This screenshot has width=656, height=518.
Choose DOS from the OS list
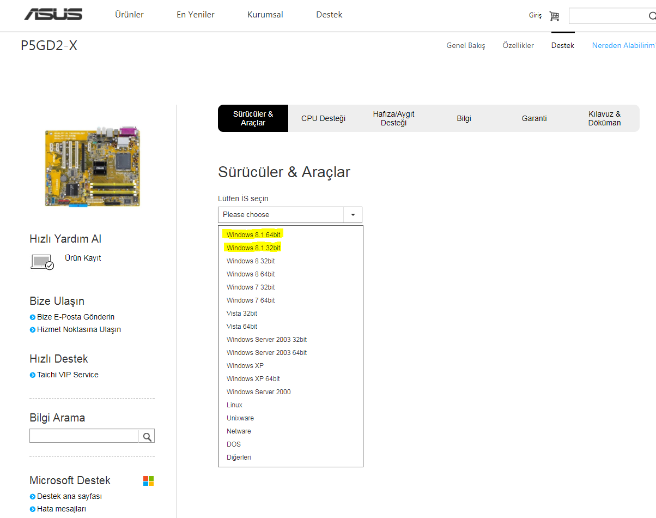click(234, 444)
